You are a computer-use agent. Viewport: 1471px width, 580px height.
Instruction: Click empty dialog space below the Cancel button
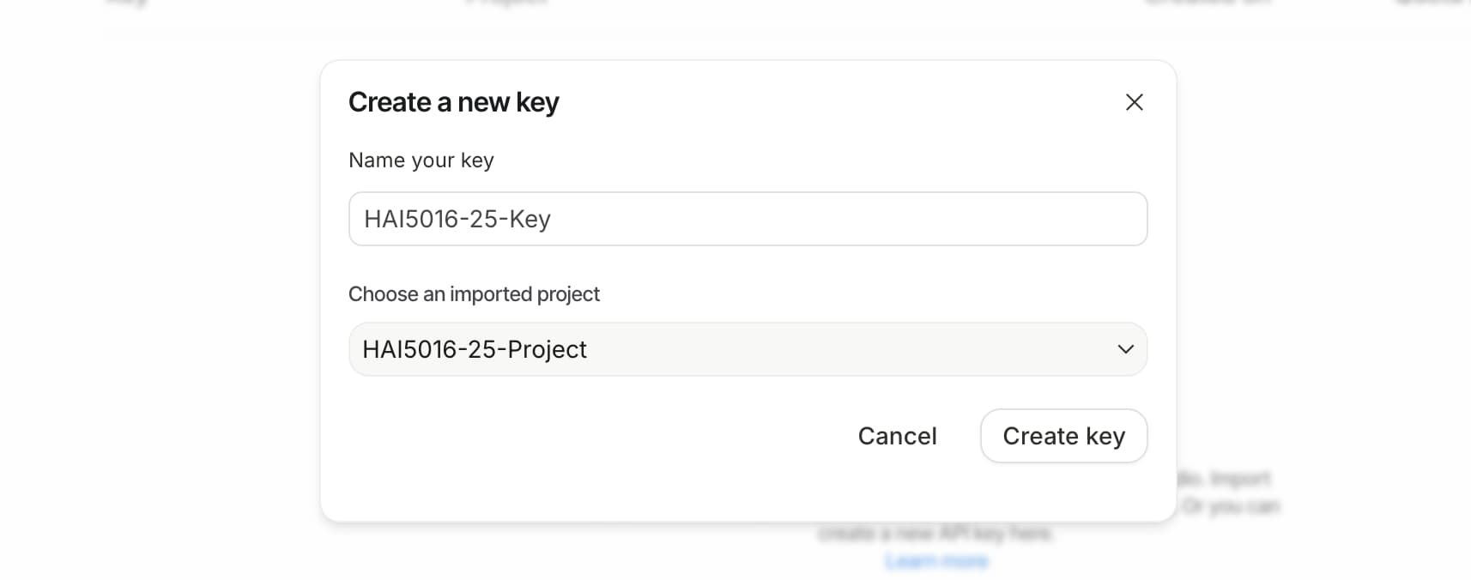point(896,493)
